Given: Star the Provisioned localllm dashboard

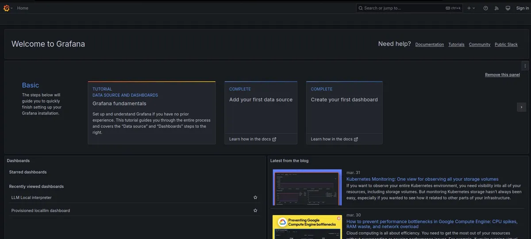Looking at the screenshot, I should coord(255,211).
